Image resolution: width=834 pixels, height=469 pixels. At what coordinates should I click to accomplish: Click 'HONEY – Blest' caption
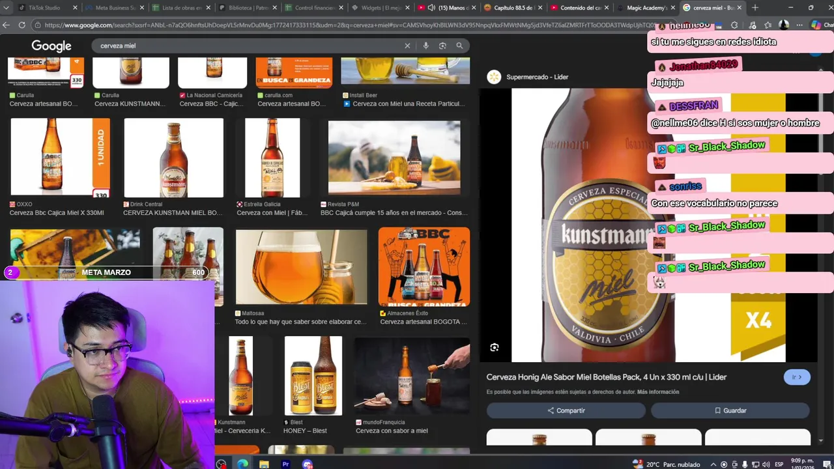(x=305, y=431)
